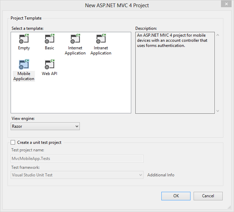
Task: Click the dialog resize grip corner
Action: 229,207
